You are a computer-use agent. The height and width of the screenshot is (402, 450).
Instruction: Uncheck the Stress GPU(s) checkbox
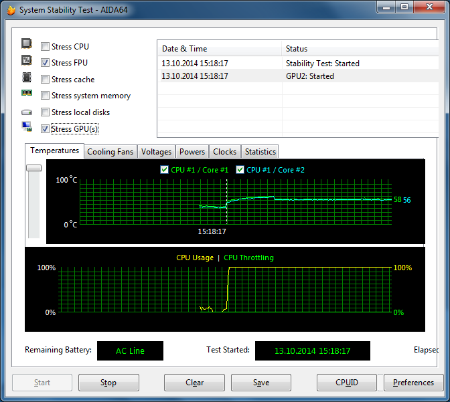[x=45, y=128]
